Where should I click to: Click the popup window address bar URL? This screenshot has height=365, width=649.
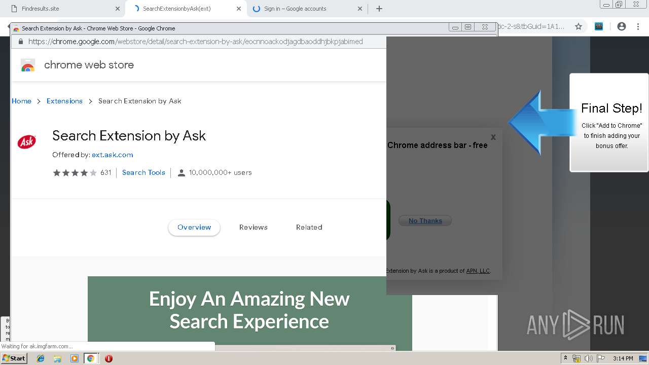[195, 42]
